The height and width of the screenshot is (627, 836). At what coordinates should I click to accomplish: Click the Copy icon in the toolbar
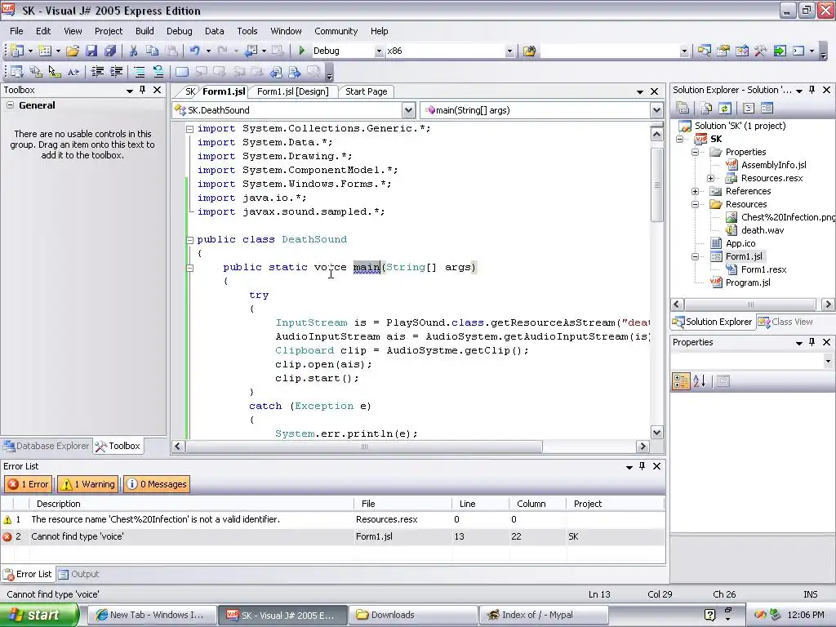152,51
